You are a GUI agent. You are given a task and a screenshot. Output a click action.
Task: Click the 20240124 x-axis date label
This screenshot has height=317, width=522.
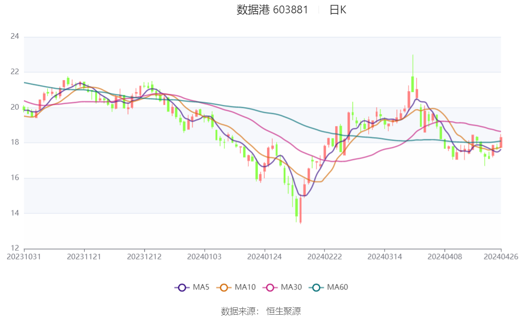pyautogui.click(x=264, y=257)
